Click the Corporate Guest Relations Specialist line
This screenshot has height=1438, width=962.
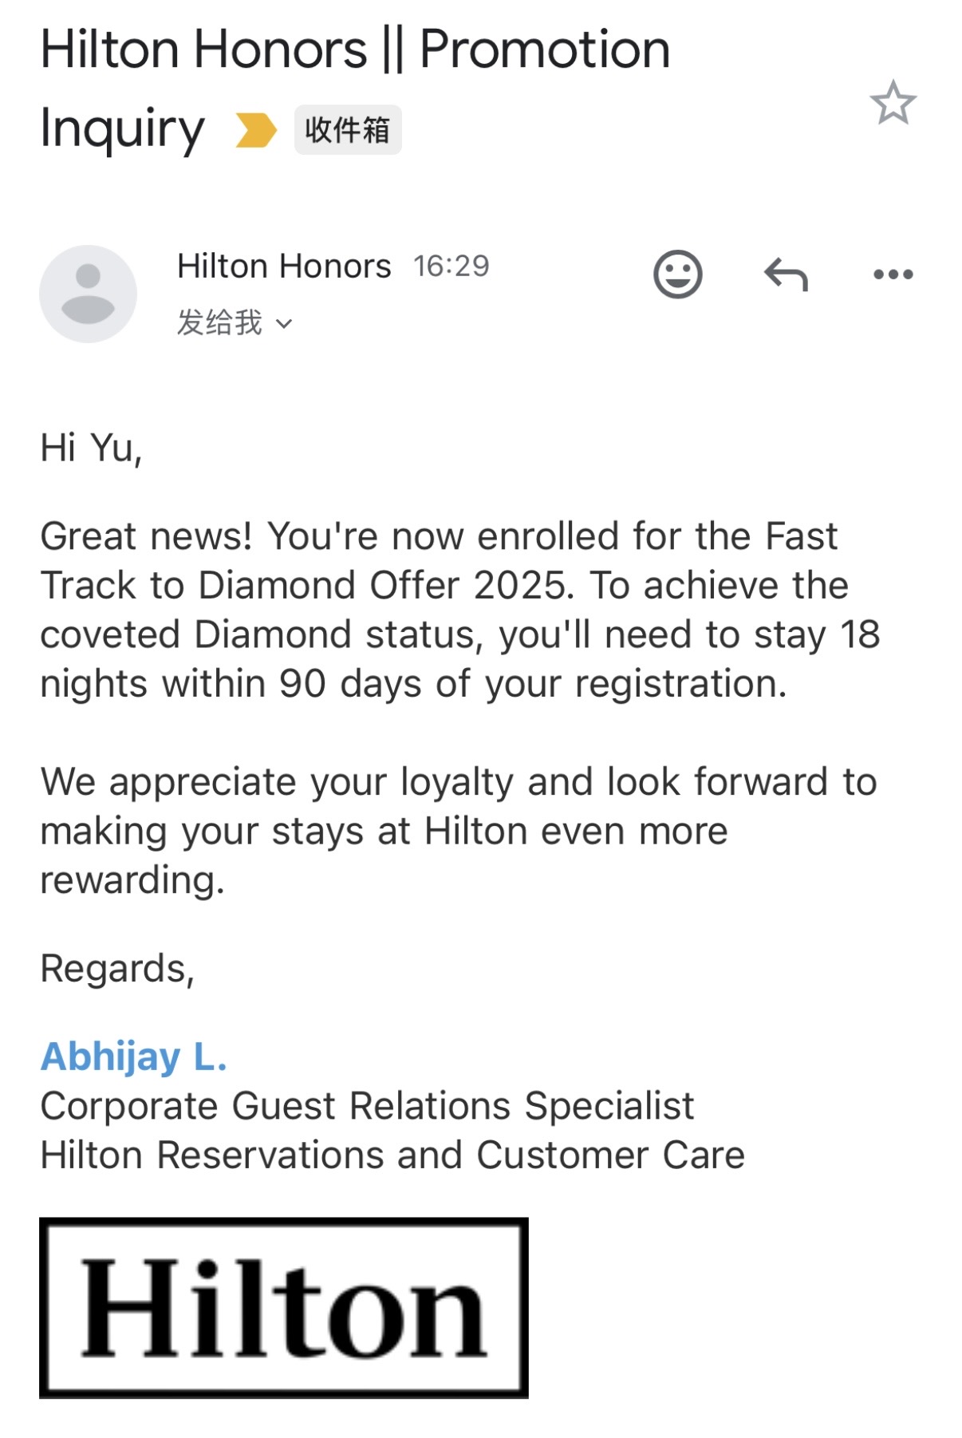tap(367, 1106)
